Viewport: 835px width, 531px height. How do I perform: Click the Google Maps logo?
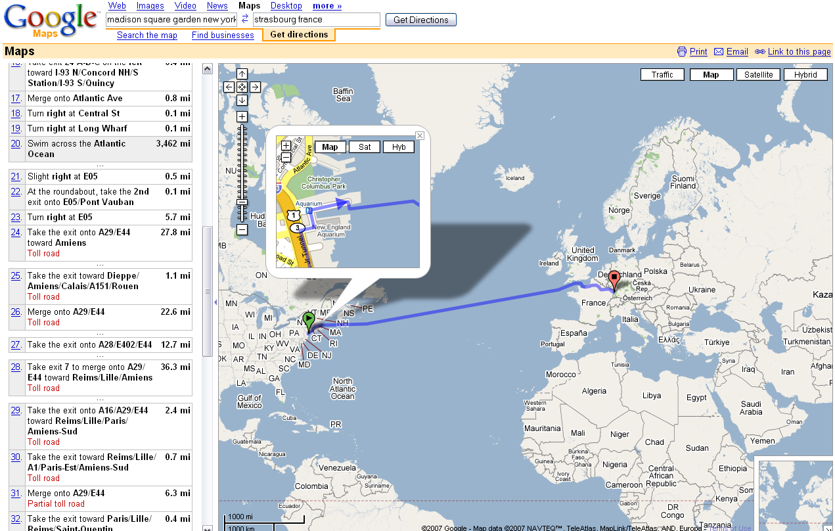click(51, 21)
